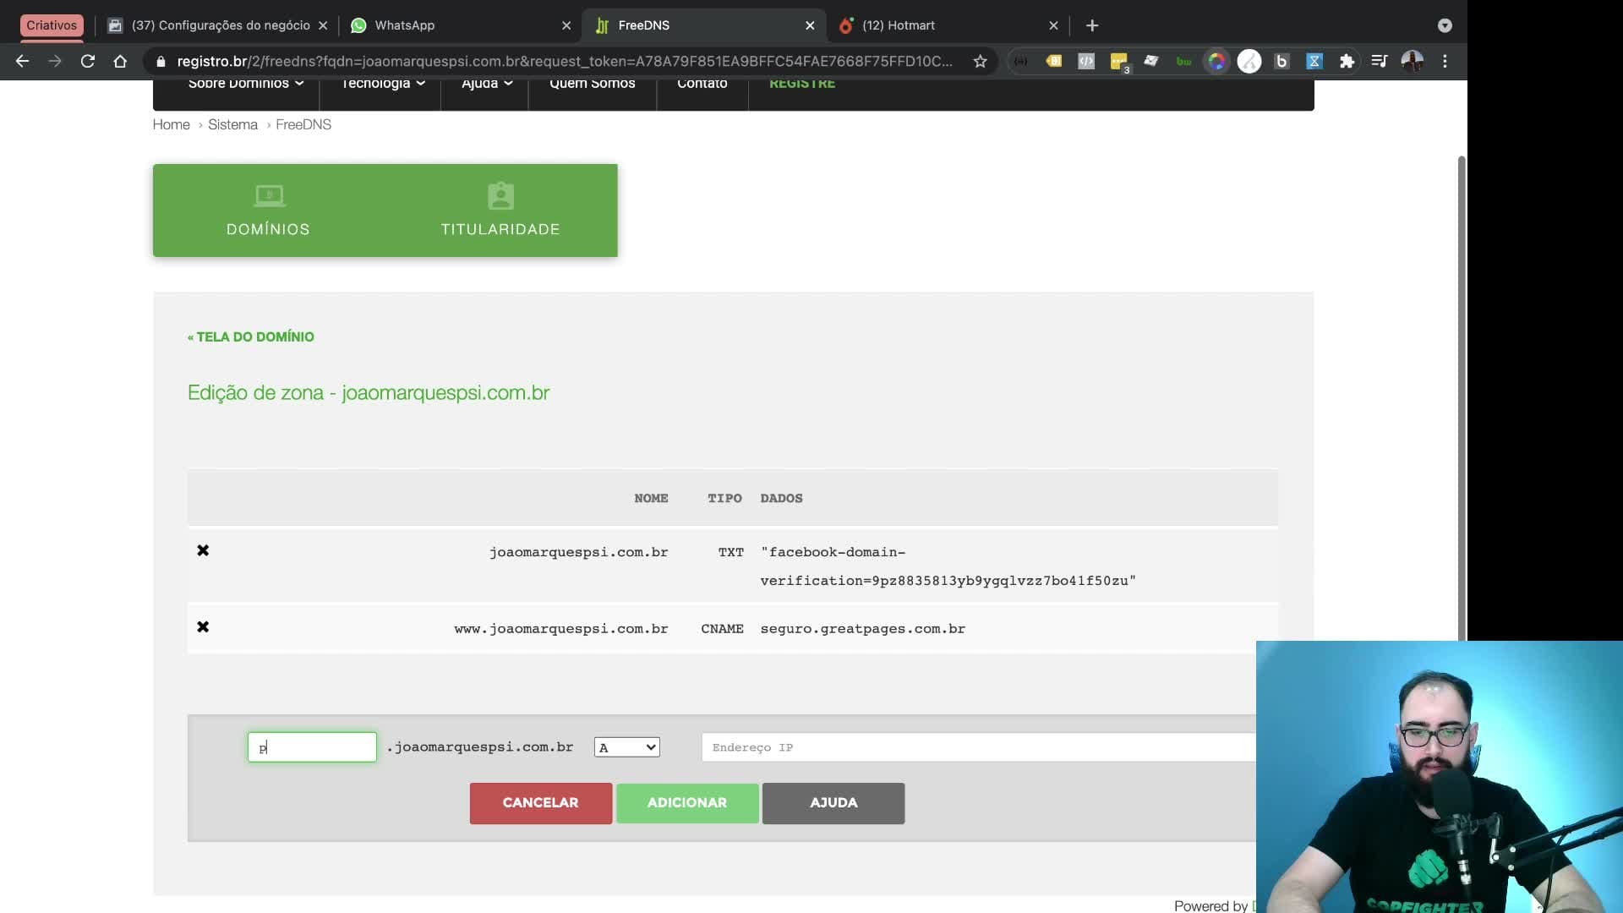This screenshot has width=1623, height=913.
Task: Expand the Sobre Domínios menu
Action: coord(246,84)
